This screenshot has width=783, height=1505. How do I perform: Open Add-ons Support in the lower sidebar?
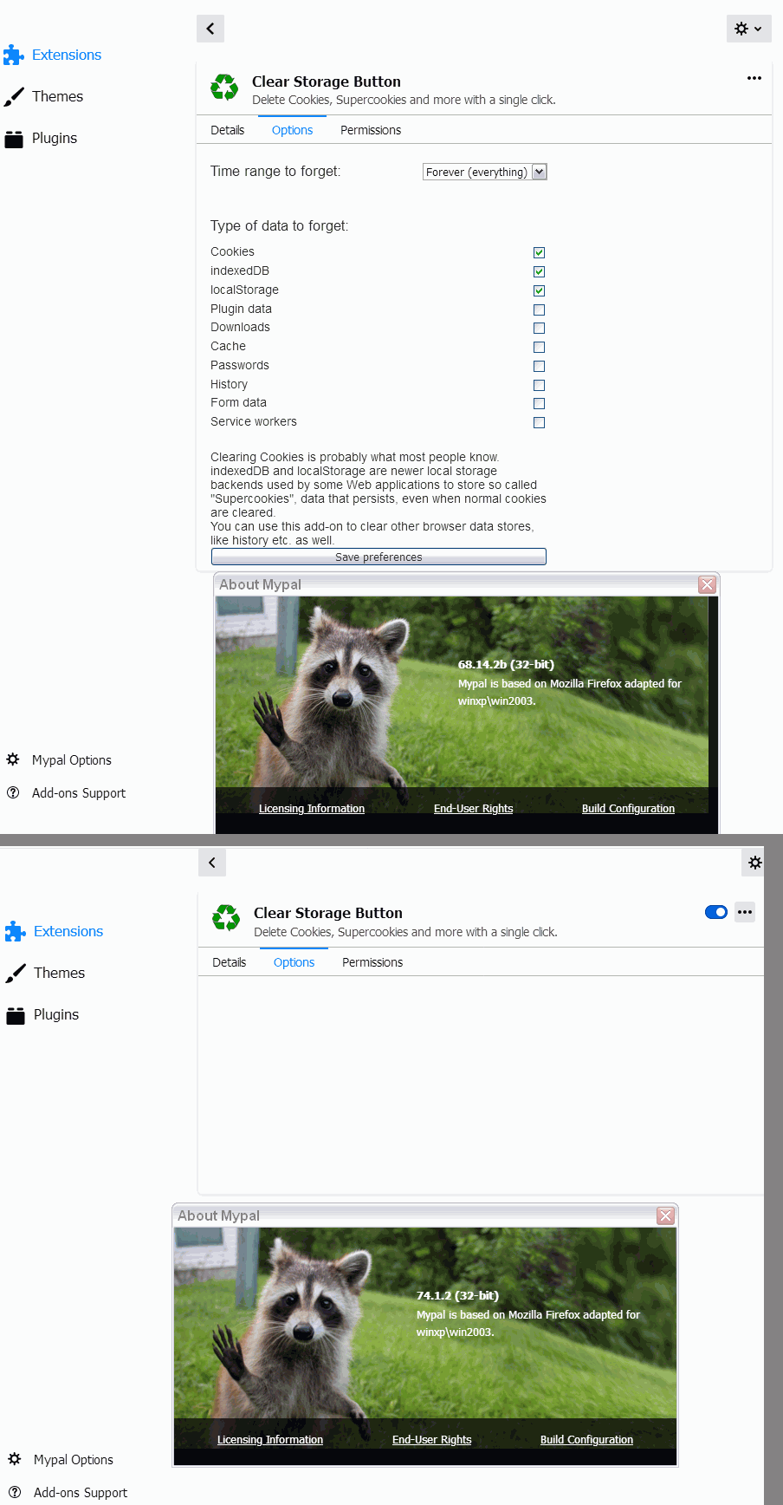click(81, 1493)
